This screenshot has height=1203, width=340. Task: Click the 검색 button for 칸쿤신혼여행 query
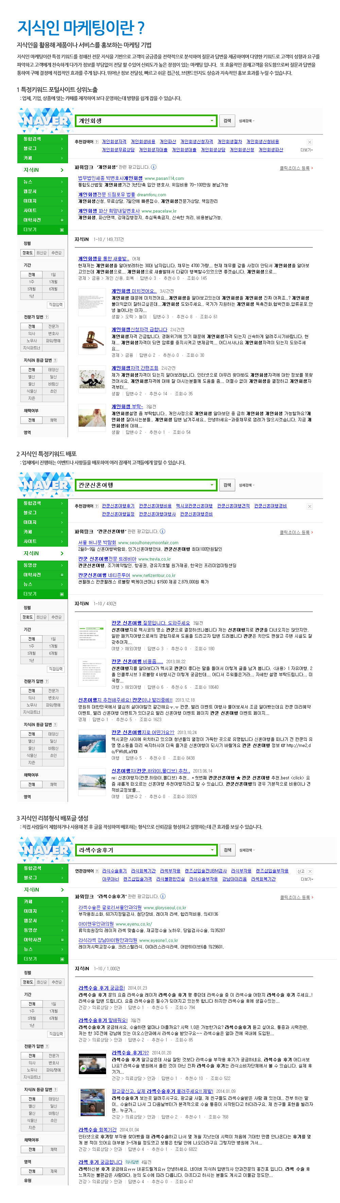pos(227,485)
